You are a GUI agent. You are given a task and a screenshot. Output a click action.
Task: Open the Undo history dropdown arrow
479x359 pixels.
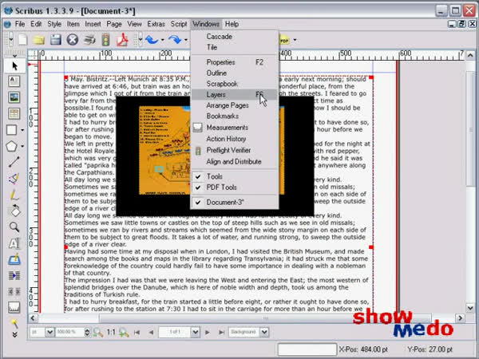pyautogui.click(x=163, y=40)
